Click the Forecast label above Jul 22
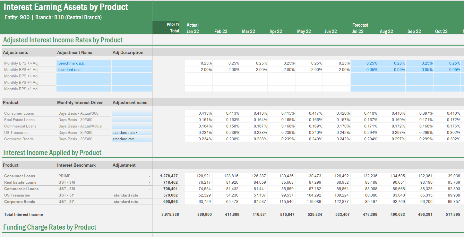The width and height of the screenshot is (464, 237). (x=360, y=25)
